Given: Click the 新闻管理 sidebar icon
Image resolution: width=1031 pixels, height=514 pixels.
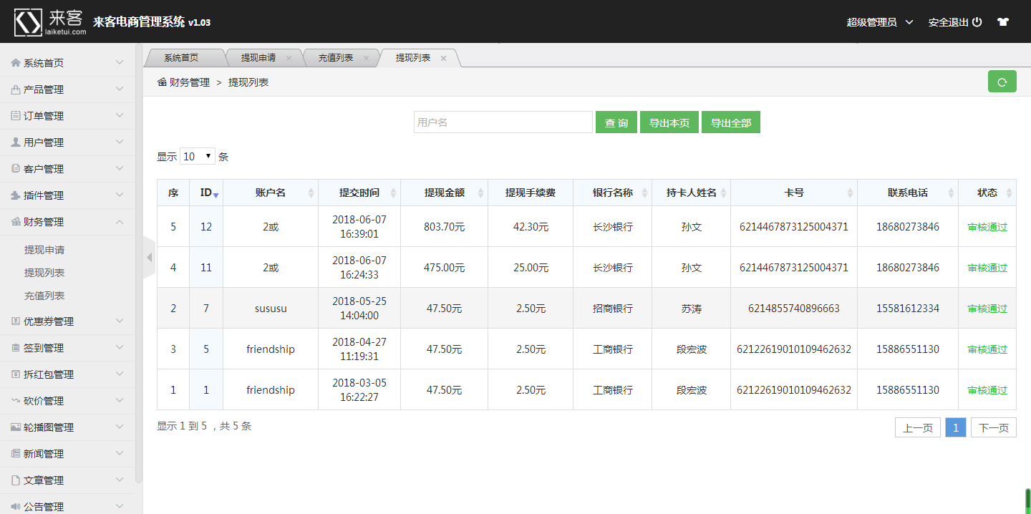Looking at the screenshot, I should click(16, 454).
